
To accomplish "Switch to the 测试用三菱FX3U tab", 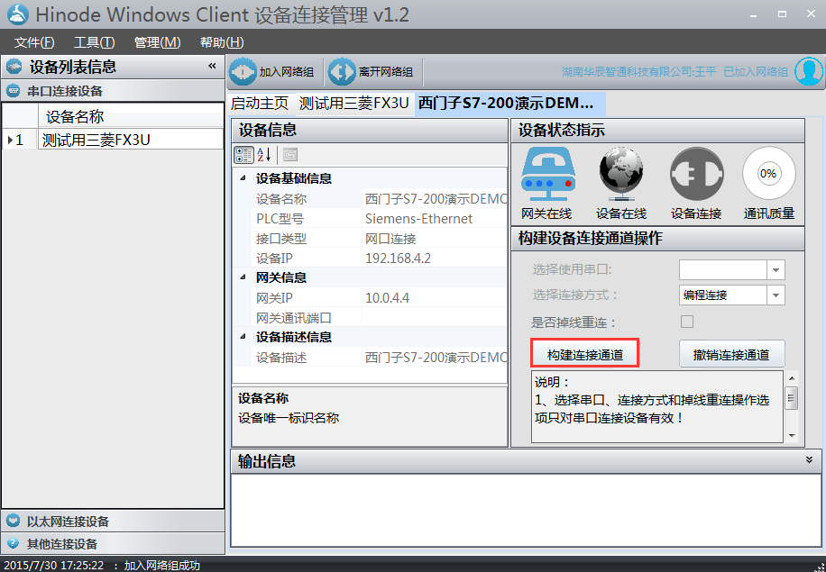I will 354,103.
